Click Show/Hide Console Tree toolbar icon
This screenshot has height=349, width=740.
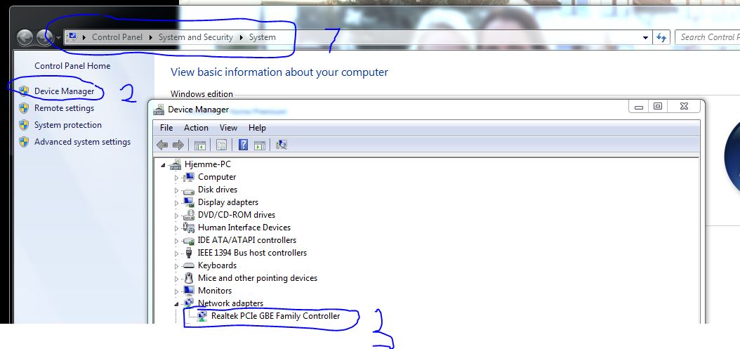[200, 145]
